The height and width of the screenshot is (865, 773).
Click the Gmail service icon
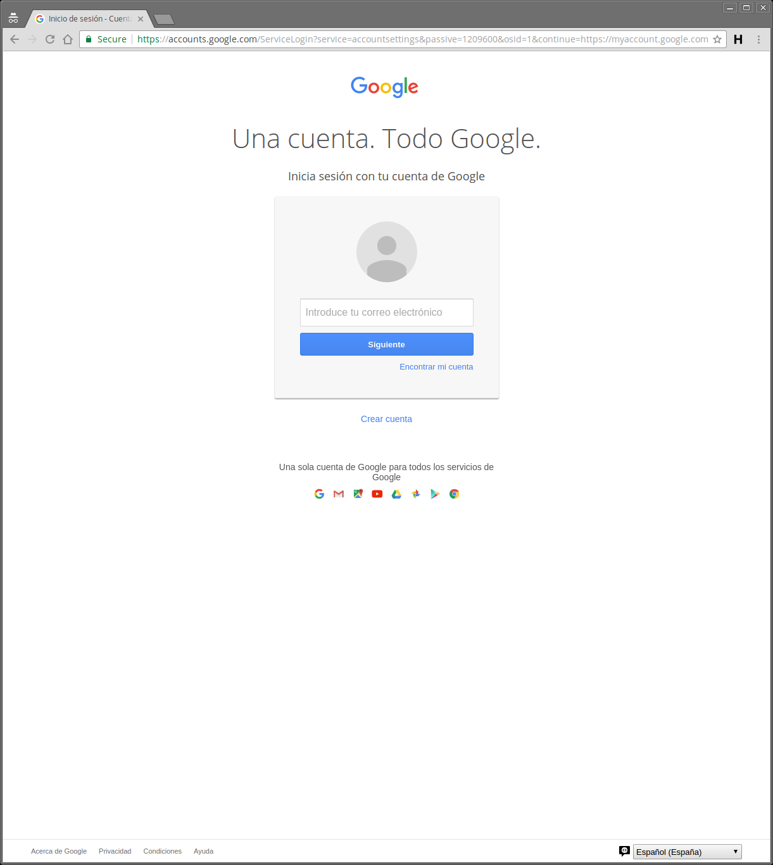[339, 494]
